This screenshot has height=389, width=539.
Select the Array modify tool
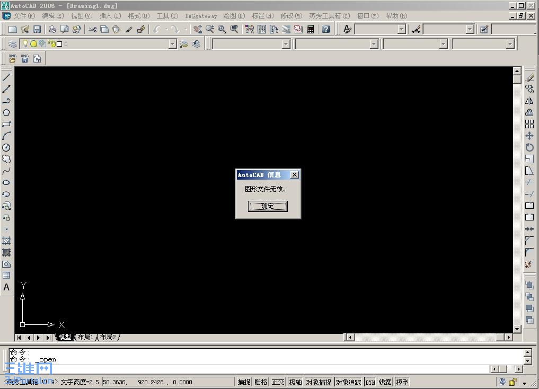tap(529, 124)
